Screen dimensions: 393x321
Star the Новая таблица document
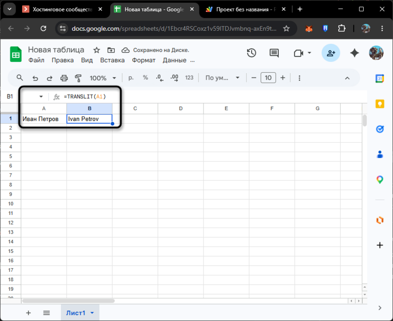pos(96,50)
